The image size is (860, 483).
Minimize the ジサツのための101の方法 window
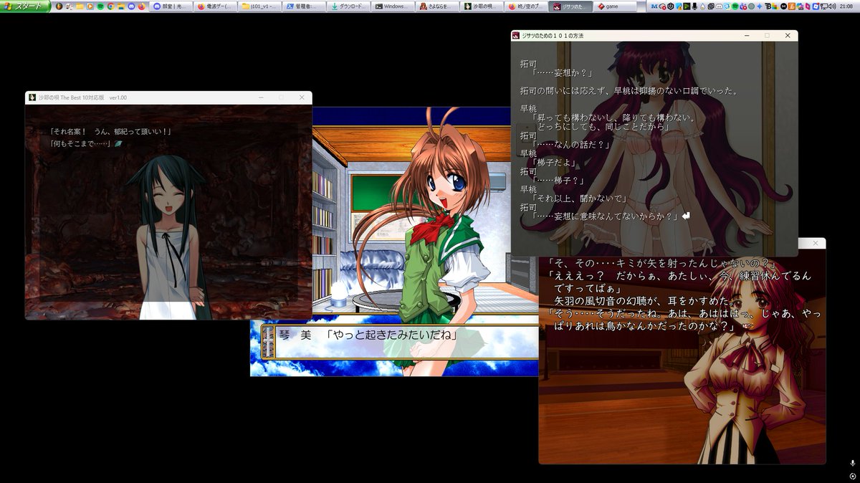tap(746, 35)
